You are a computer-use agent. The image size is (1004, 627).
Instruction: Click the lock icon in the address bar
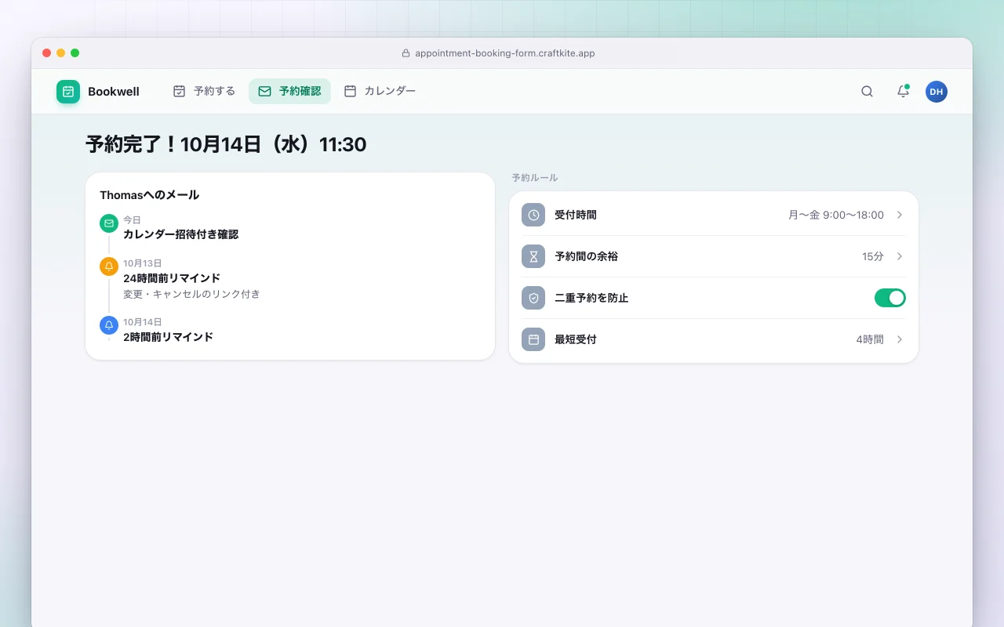(x=406, y=53)
